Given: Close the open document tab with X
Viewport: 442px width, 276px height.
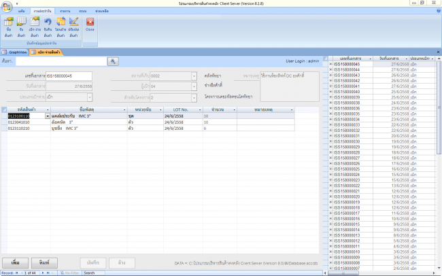Looking at the screenshot, I should pyautogui.click(x=438, y=52).
